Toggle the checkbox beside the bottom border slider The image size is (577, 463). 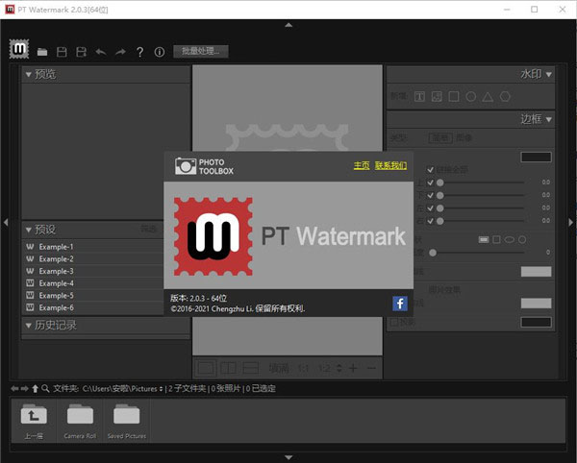(x=431, y=221)
